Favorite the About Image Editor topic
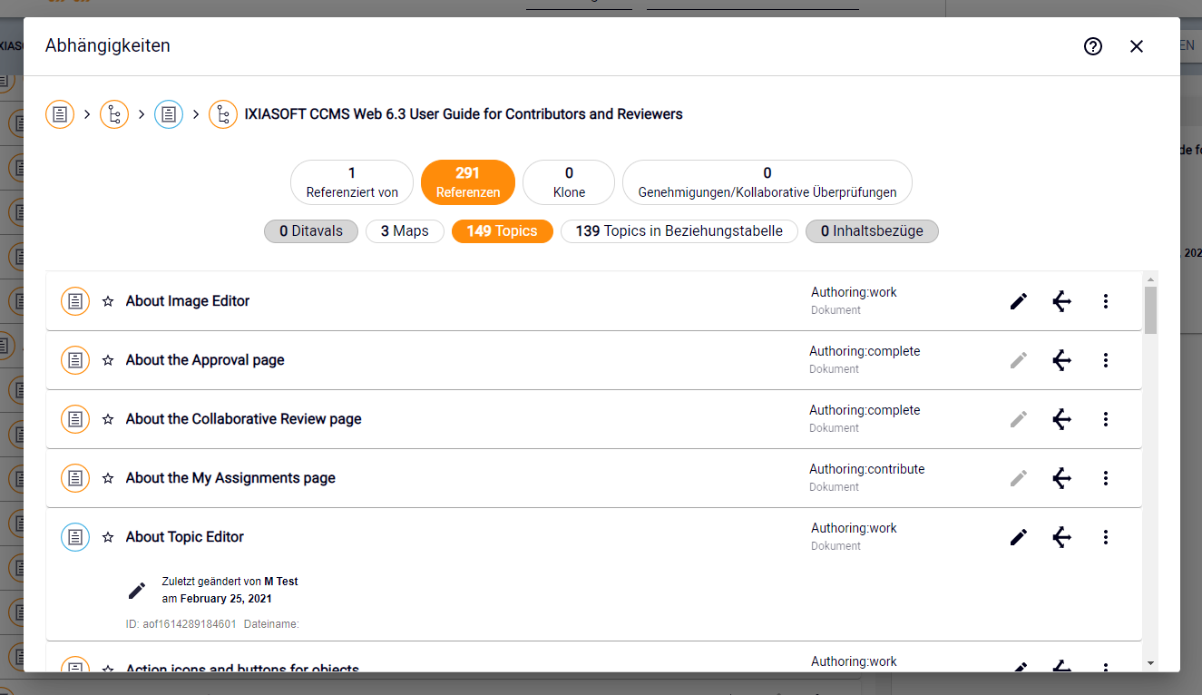1202x695 pixels. point(108,301)
